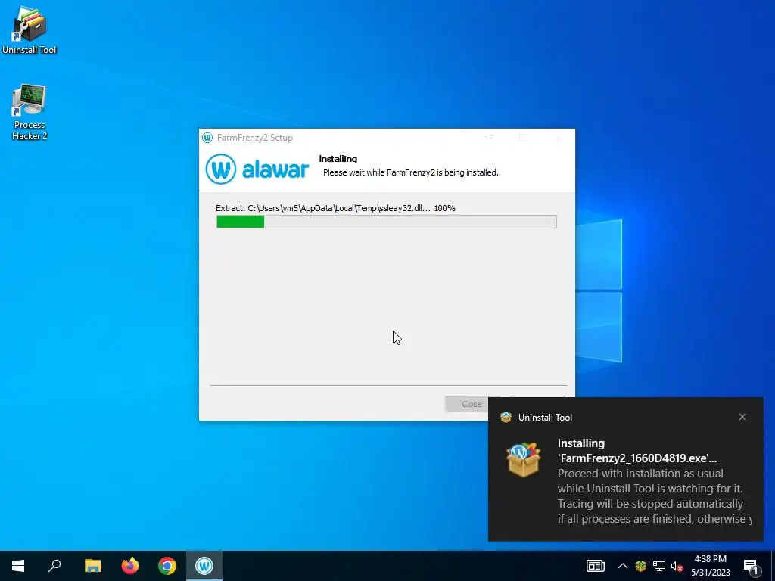775x581 pixels.
Task: Dismiss the Uninstall Tool notification
Action: point(742,417)
